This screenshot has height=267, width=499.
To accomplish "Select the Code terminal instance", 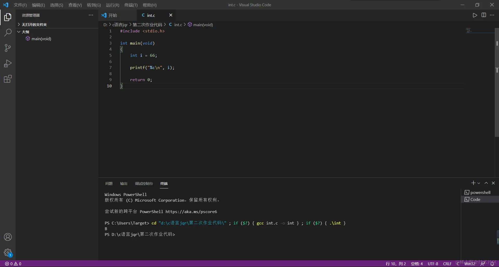I will coord(480,199).
